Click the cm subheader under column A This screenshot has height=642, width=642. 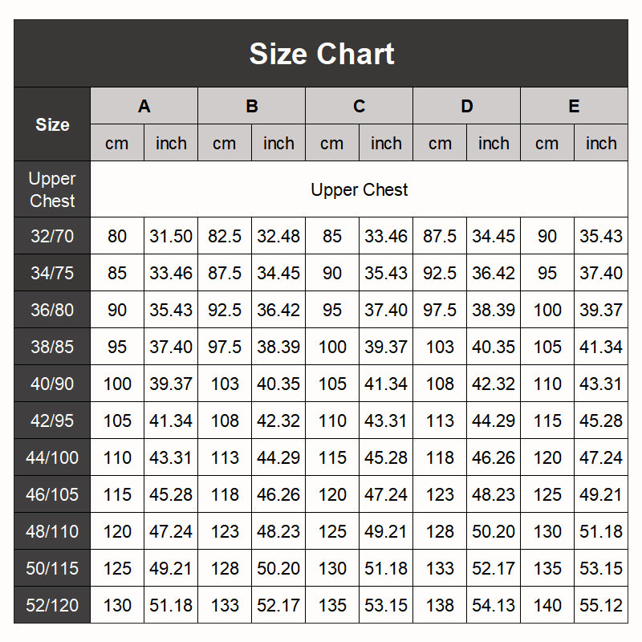pyautogui.click(x=117, y=143)
